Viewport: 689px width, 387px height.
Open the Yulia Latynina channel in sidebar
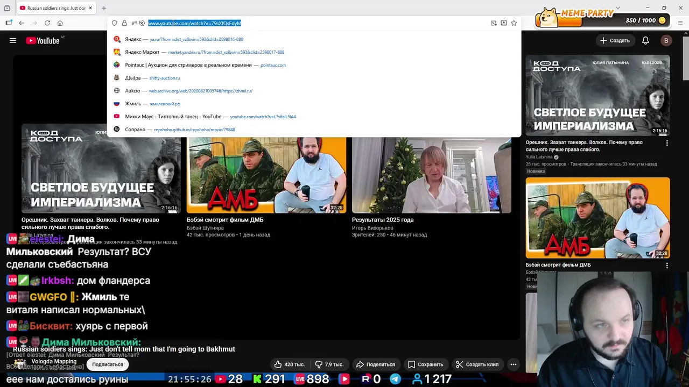[538, 157]
